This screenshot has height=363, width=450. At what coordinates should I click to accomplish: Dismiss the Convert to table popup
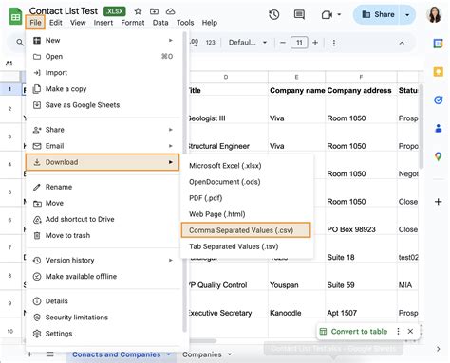[410, 331]
